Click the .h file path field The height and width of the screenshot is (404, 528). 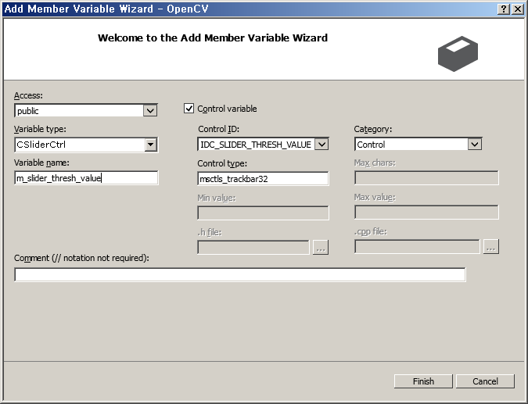point(253,247)
